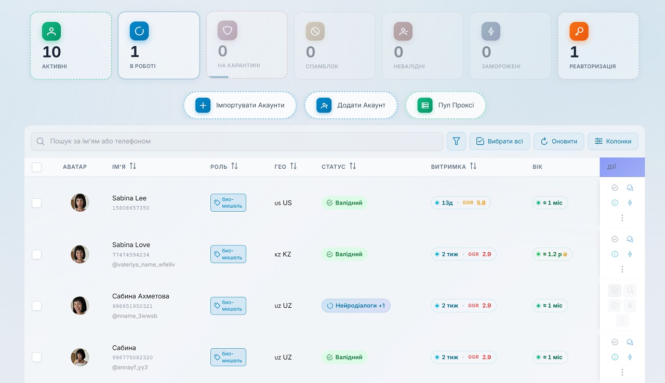Check the Sabina Love row checkbox
Viewport: 665px width, 383px height.
tap(36, 254)
